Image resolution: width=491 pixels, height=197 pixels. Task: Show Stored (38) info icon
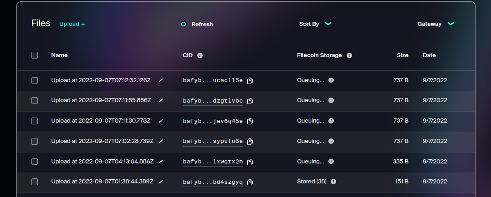[333, 182]
